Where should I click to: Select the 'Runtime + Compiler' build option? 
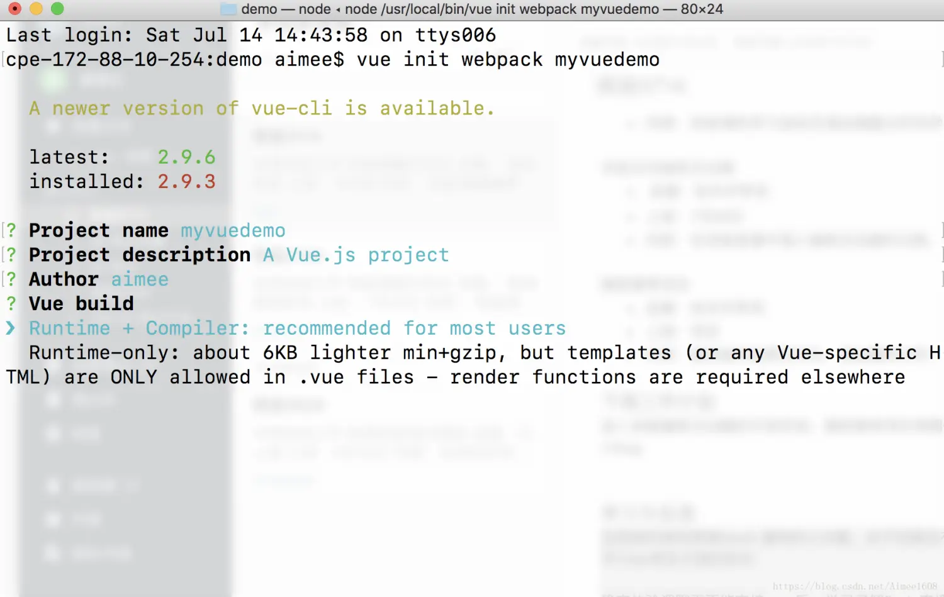click(x=297, y=328)
